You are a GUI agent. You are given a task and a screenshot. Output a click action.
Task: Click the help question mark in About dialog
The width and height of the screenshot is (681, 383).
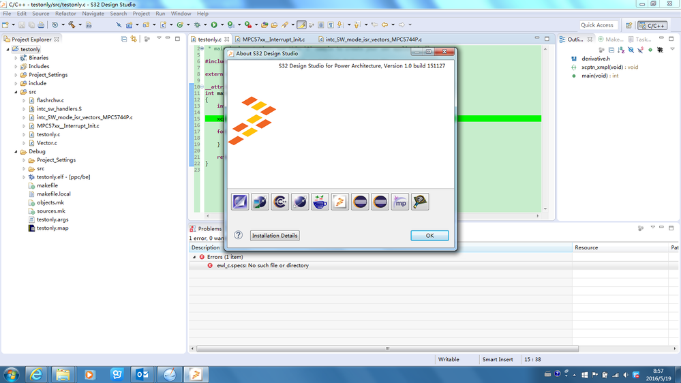(239, 235)
